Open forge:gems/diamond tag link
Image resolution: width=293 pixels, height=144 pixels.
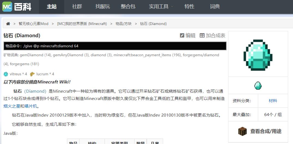click(x=201, y=55)
